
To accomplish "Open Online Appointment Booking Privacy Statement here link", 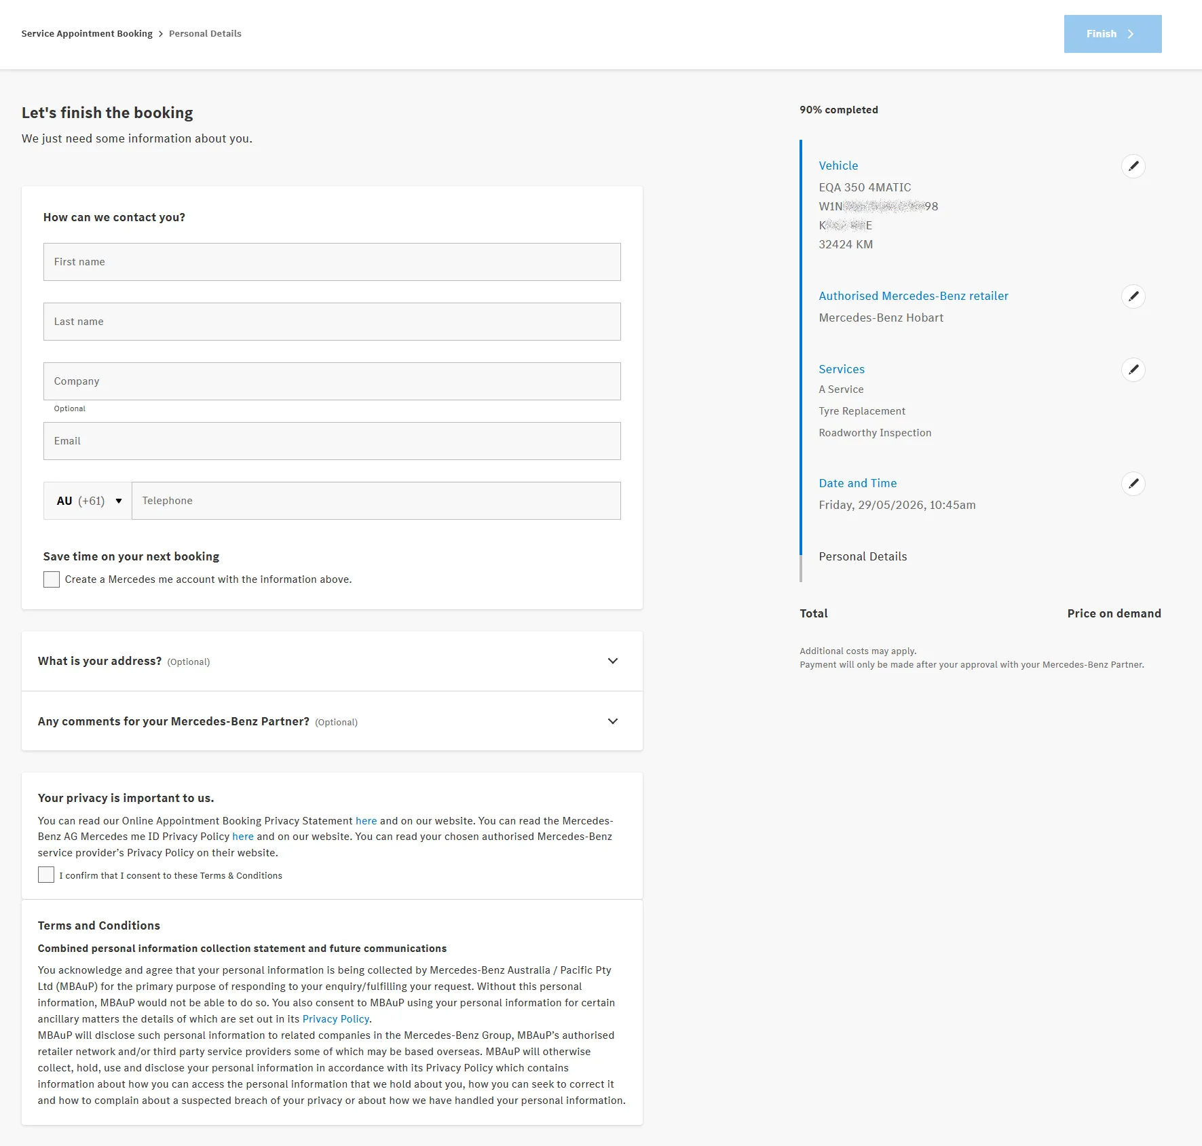I will pos(366,821).
